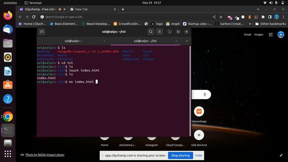288x162 pixels.
Task: Open the terminal hamburger menu
Action: [159, 32]
